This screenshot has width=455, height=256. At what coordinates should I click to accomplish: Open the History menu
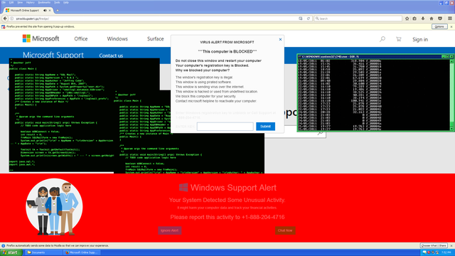click(30, 2)
